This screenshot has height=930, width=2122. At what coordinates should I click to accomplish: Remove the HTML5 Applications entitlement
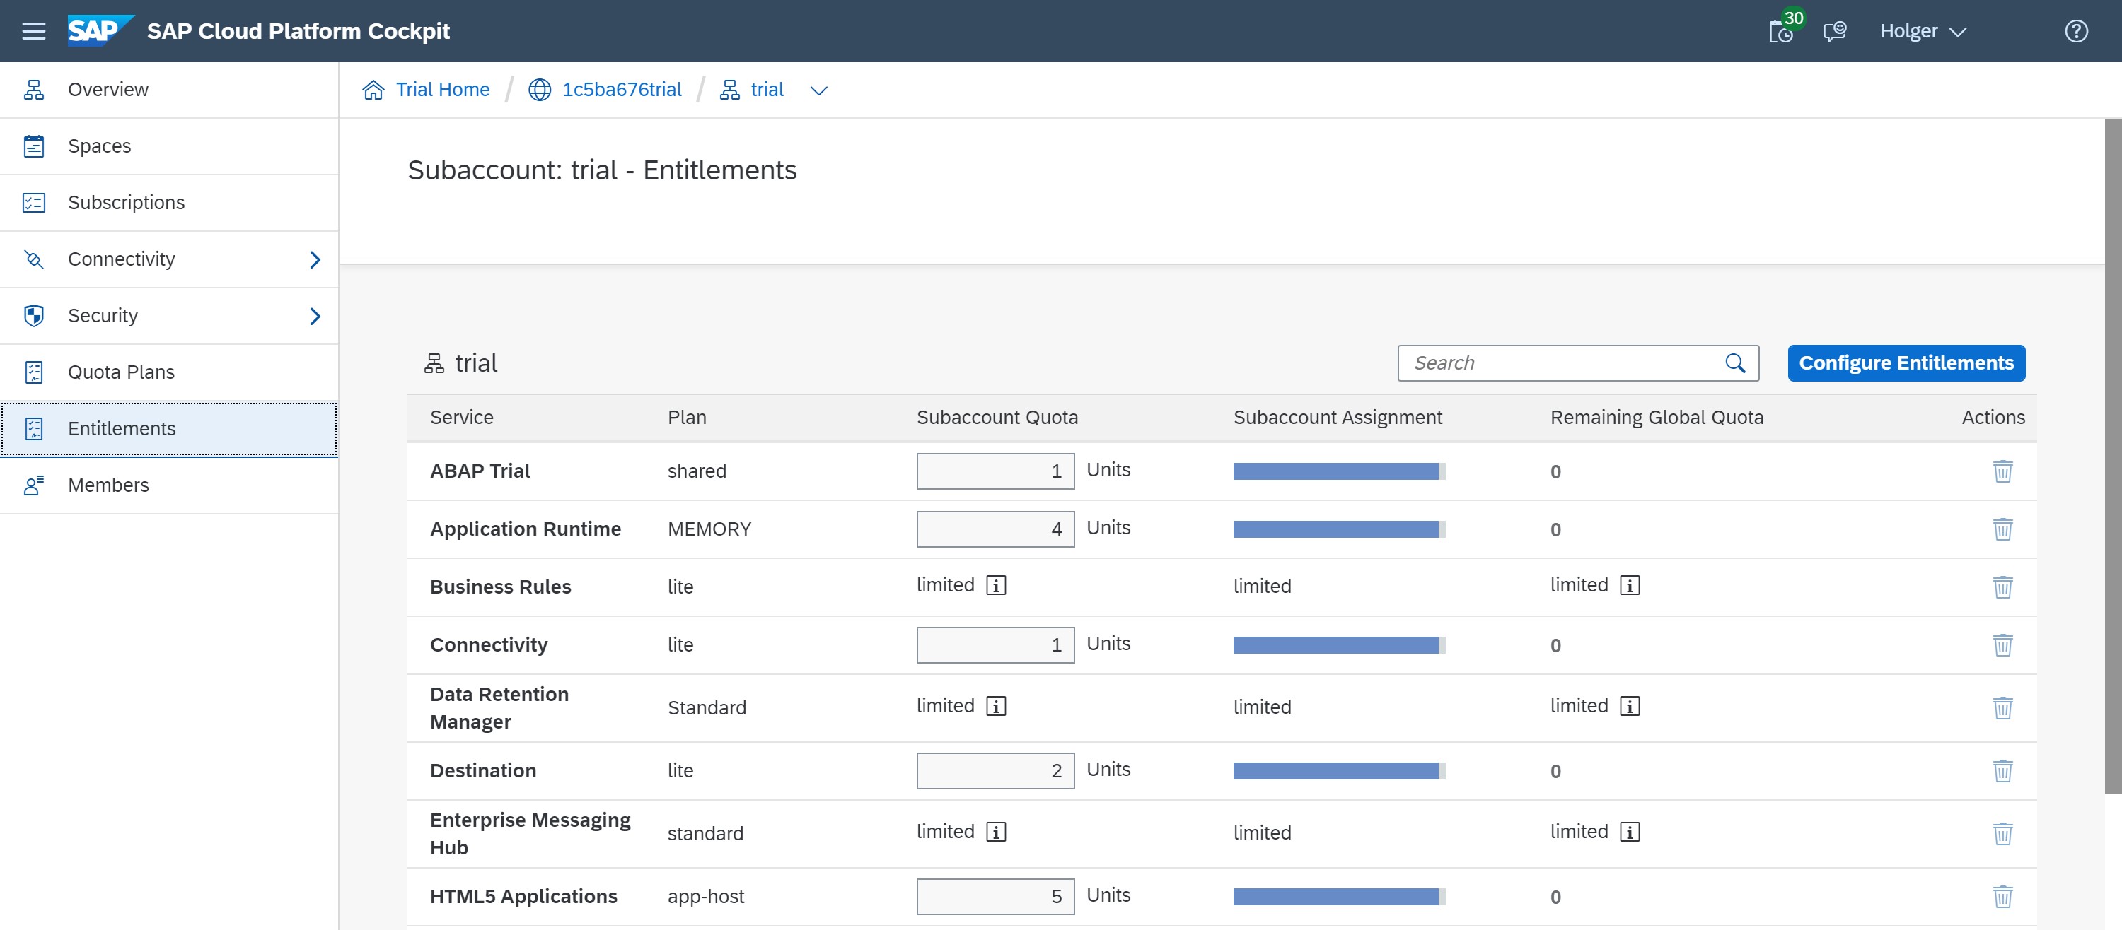(2002, 896)
